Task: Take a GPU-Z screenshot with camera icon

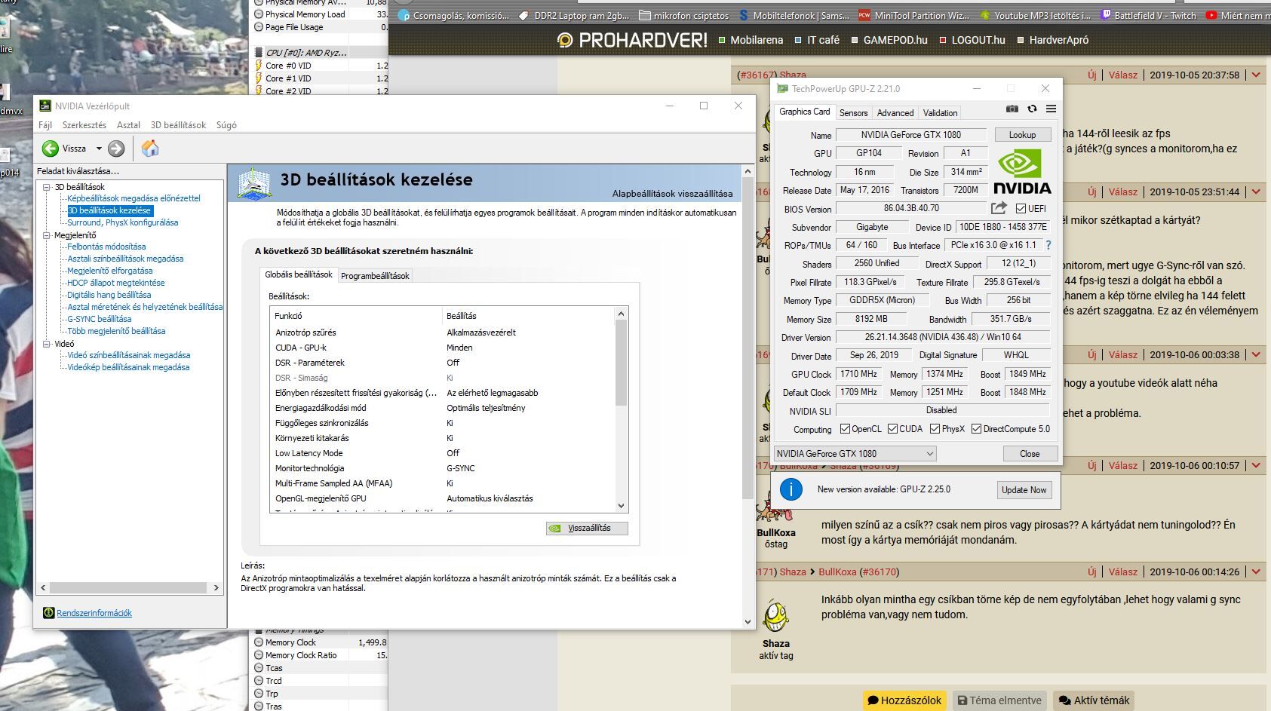Action: (1012, 109)
